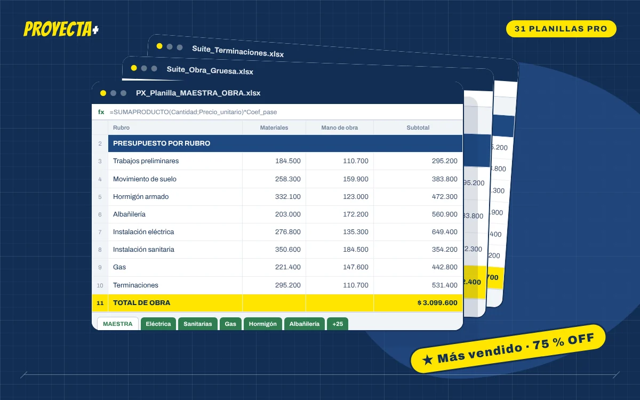Image resolution: width=640 pixels, height=400 pixels.
Task: Click the $ 3.099.600 total cell
Action: pos(418,302)
